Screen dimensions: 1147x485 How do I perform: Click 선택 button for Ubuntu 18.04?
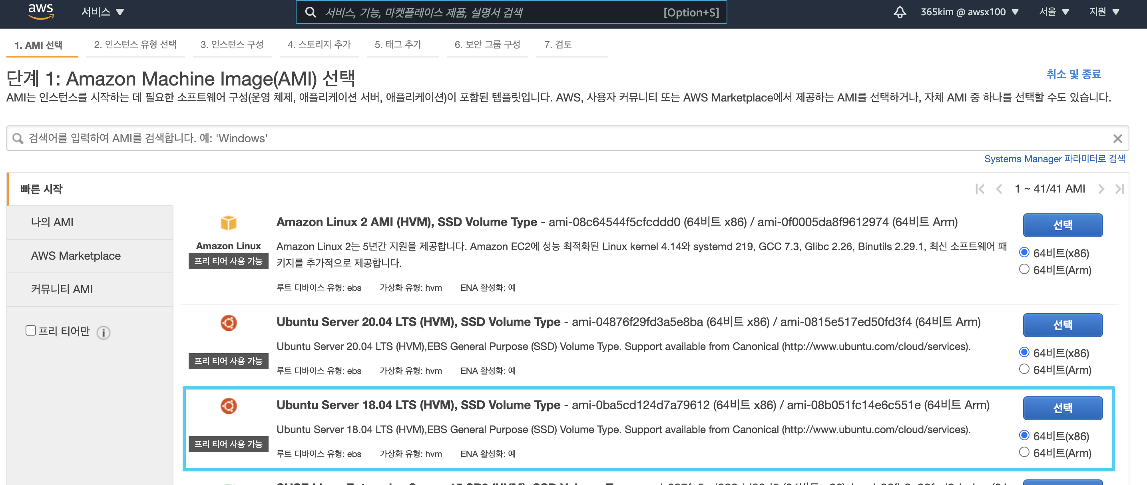(1062, 408)
